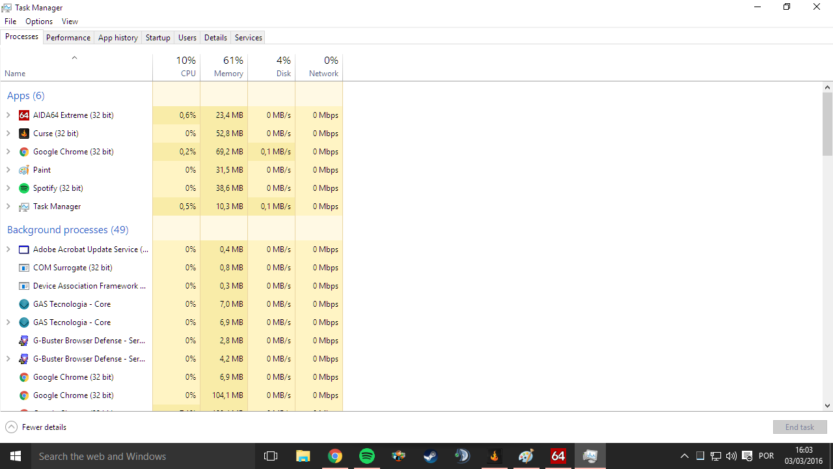This screenshot has height=469, width=833.
Task: Open Paint from the taskbar
Action: (526, 456)
